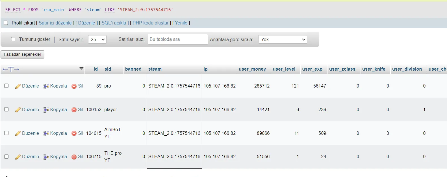Click the copy icon for the playor row

click(46, 110)
